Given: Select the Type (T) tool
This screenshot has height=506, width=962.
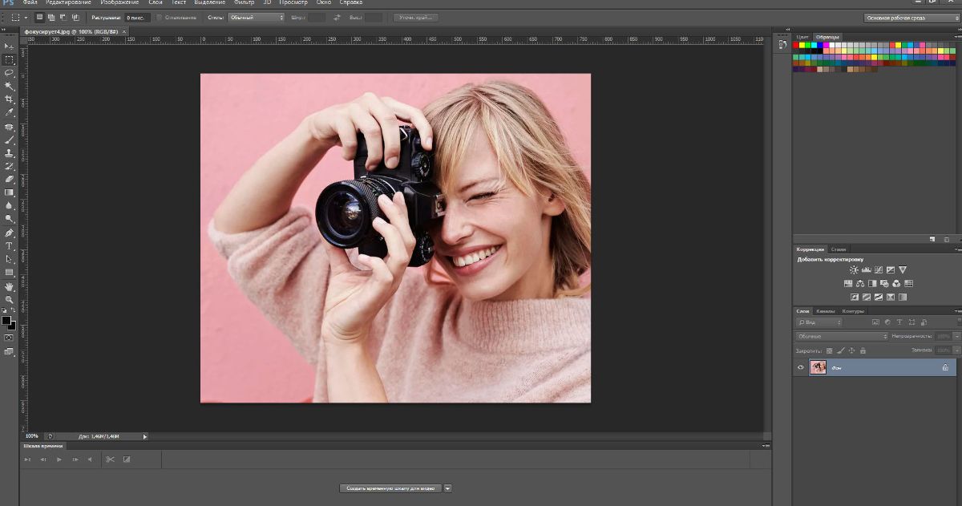Looking at the screenshot, I should [x=10, y=246].
